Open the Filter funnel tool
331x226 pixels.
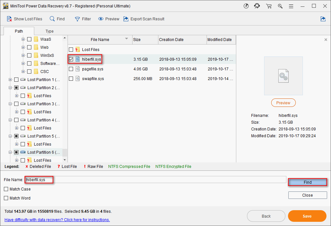(78, 19)
